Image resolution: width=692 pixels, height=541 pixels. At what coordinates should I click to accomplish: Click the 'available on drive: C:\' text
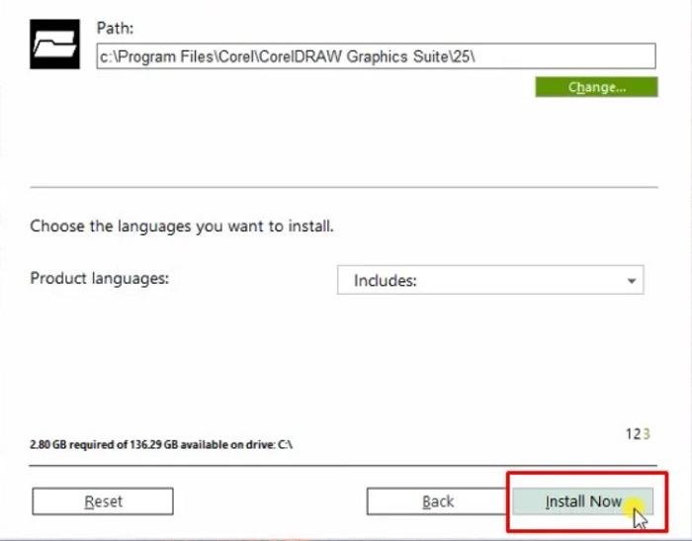pos(239,445)
